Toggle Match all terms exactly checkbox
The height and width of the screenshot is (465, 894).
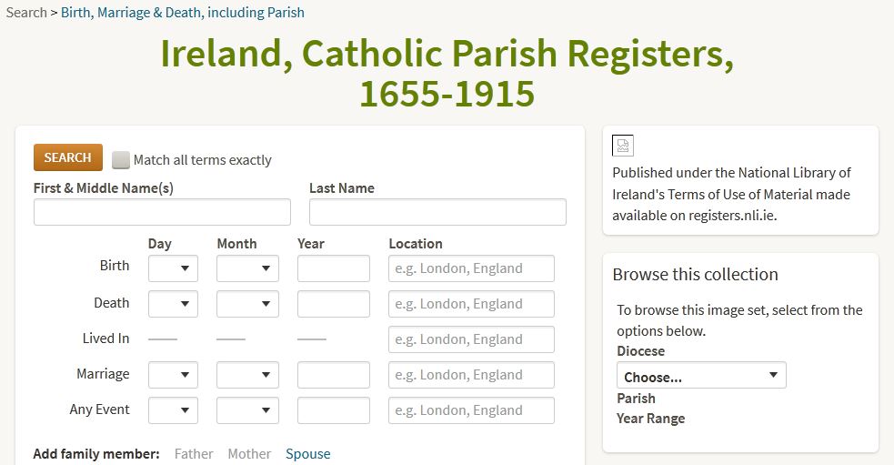point(121,160)
